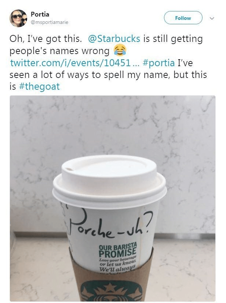Click the lid's sip hole
This screenshot has height=303, width=226.
[69, 170]
